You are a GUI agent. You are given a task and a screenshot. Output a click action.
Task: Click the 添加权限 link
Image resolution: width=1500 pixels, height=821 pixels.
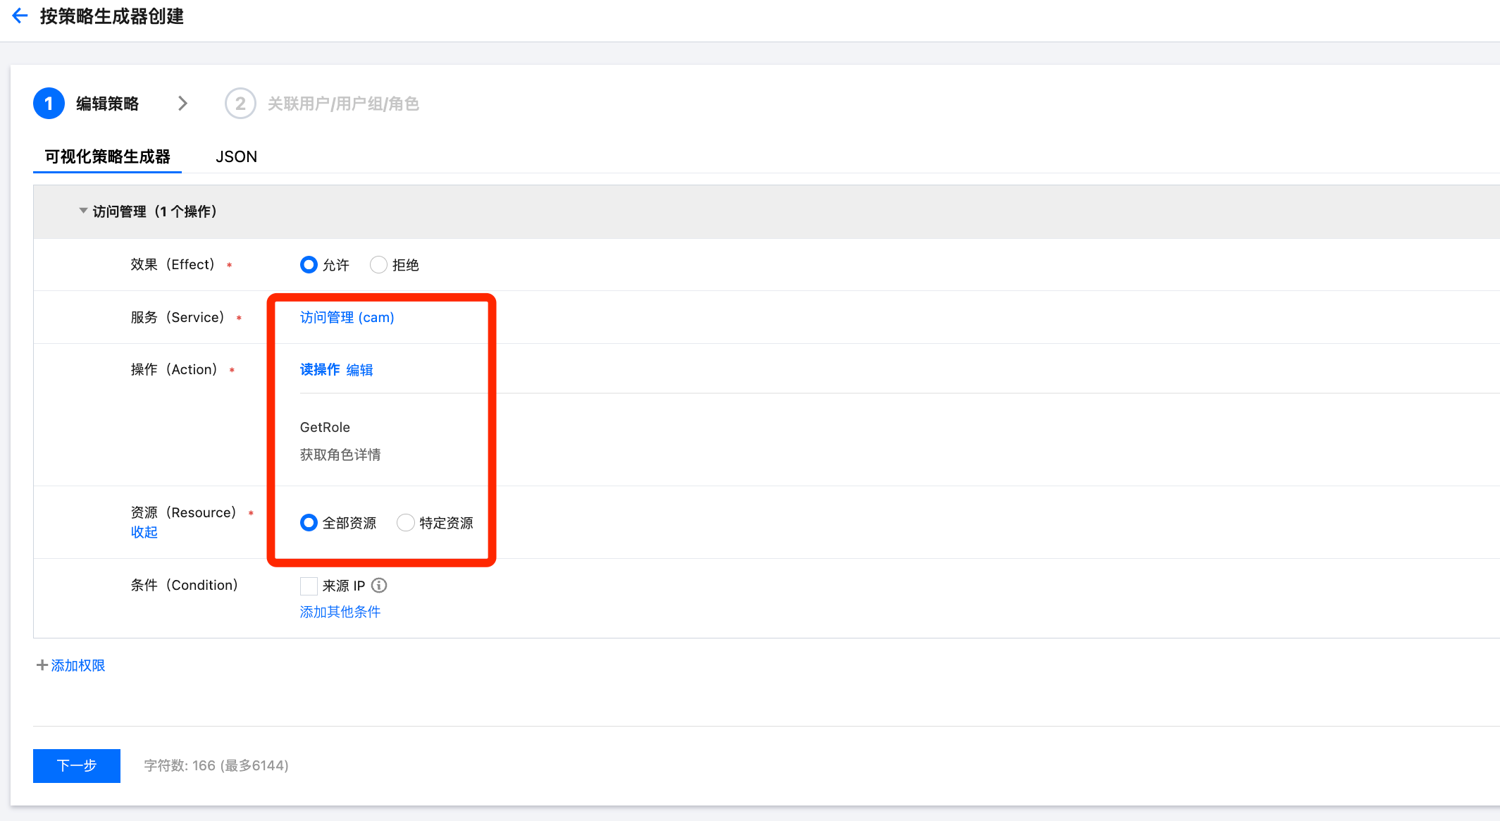pos(78,665)
